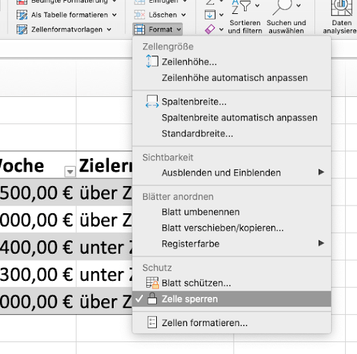Click Suchen und auswählen button
The image size is (357, 354).
[286, 17]
